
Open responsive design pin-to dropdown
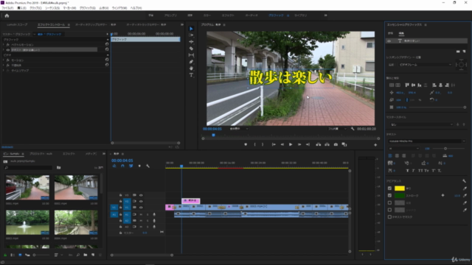tap(425, 65)
